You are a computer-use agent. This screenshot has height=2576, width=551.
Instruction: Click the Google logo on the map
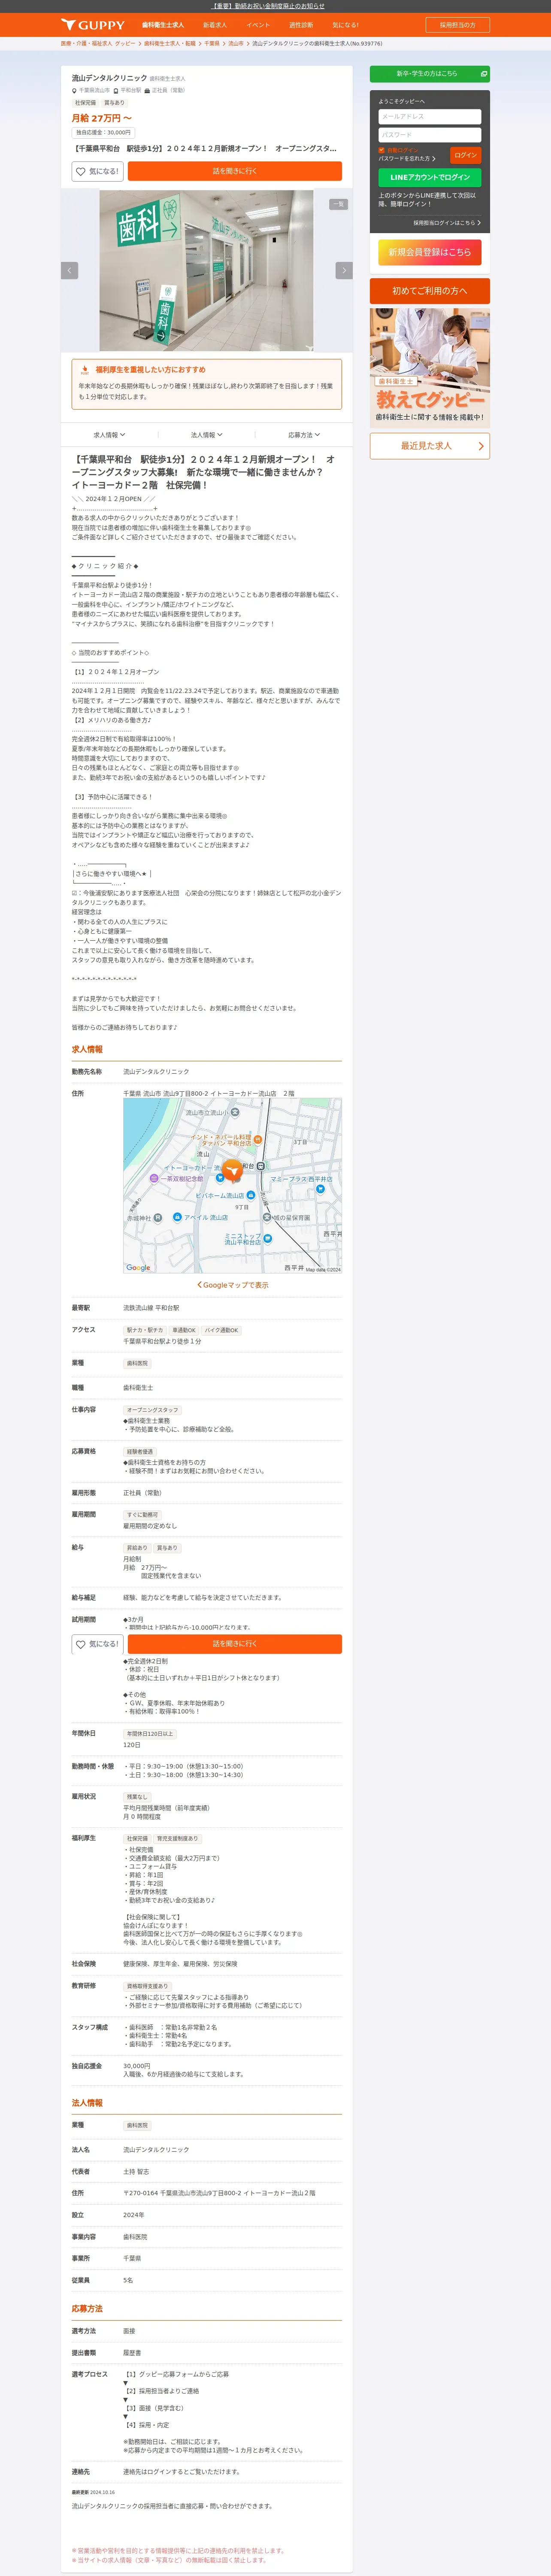[138, 1267]
